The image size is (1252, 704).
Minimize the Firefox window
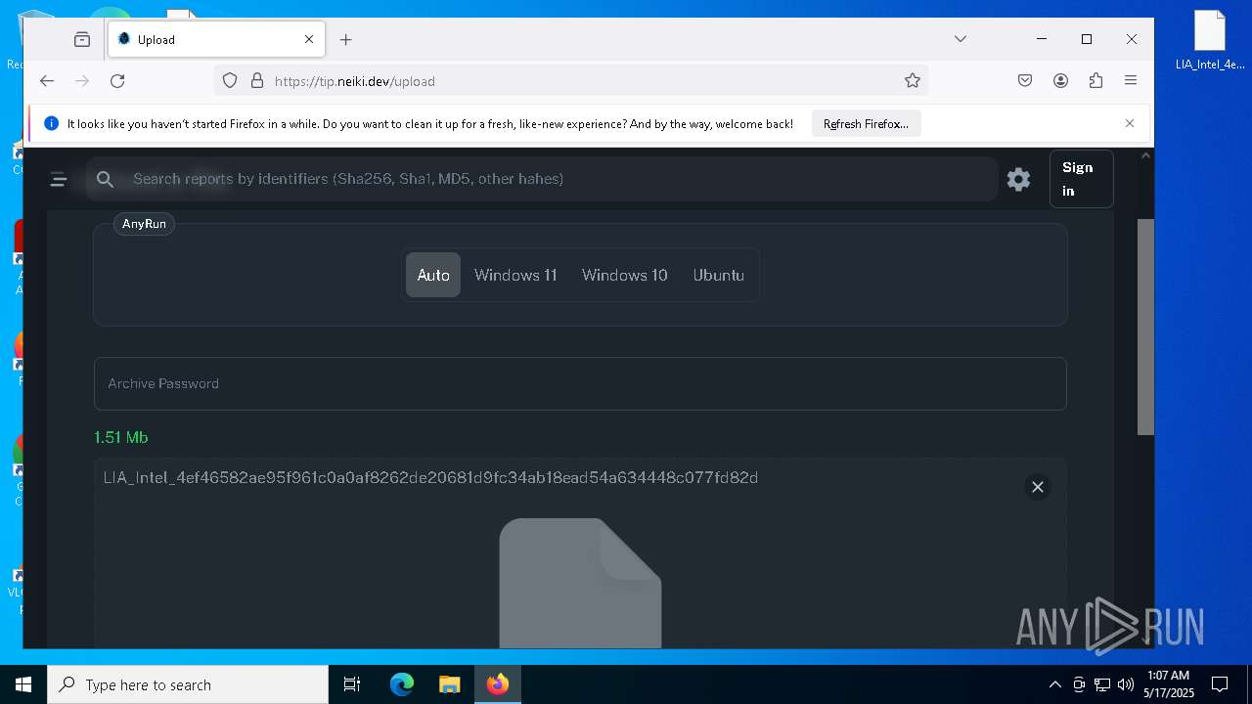(1042, 39)
